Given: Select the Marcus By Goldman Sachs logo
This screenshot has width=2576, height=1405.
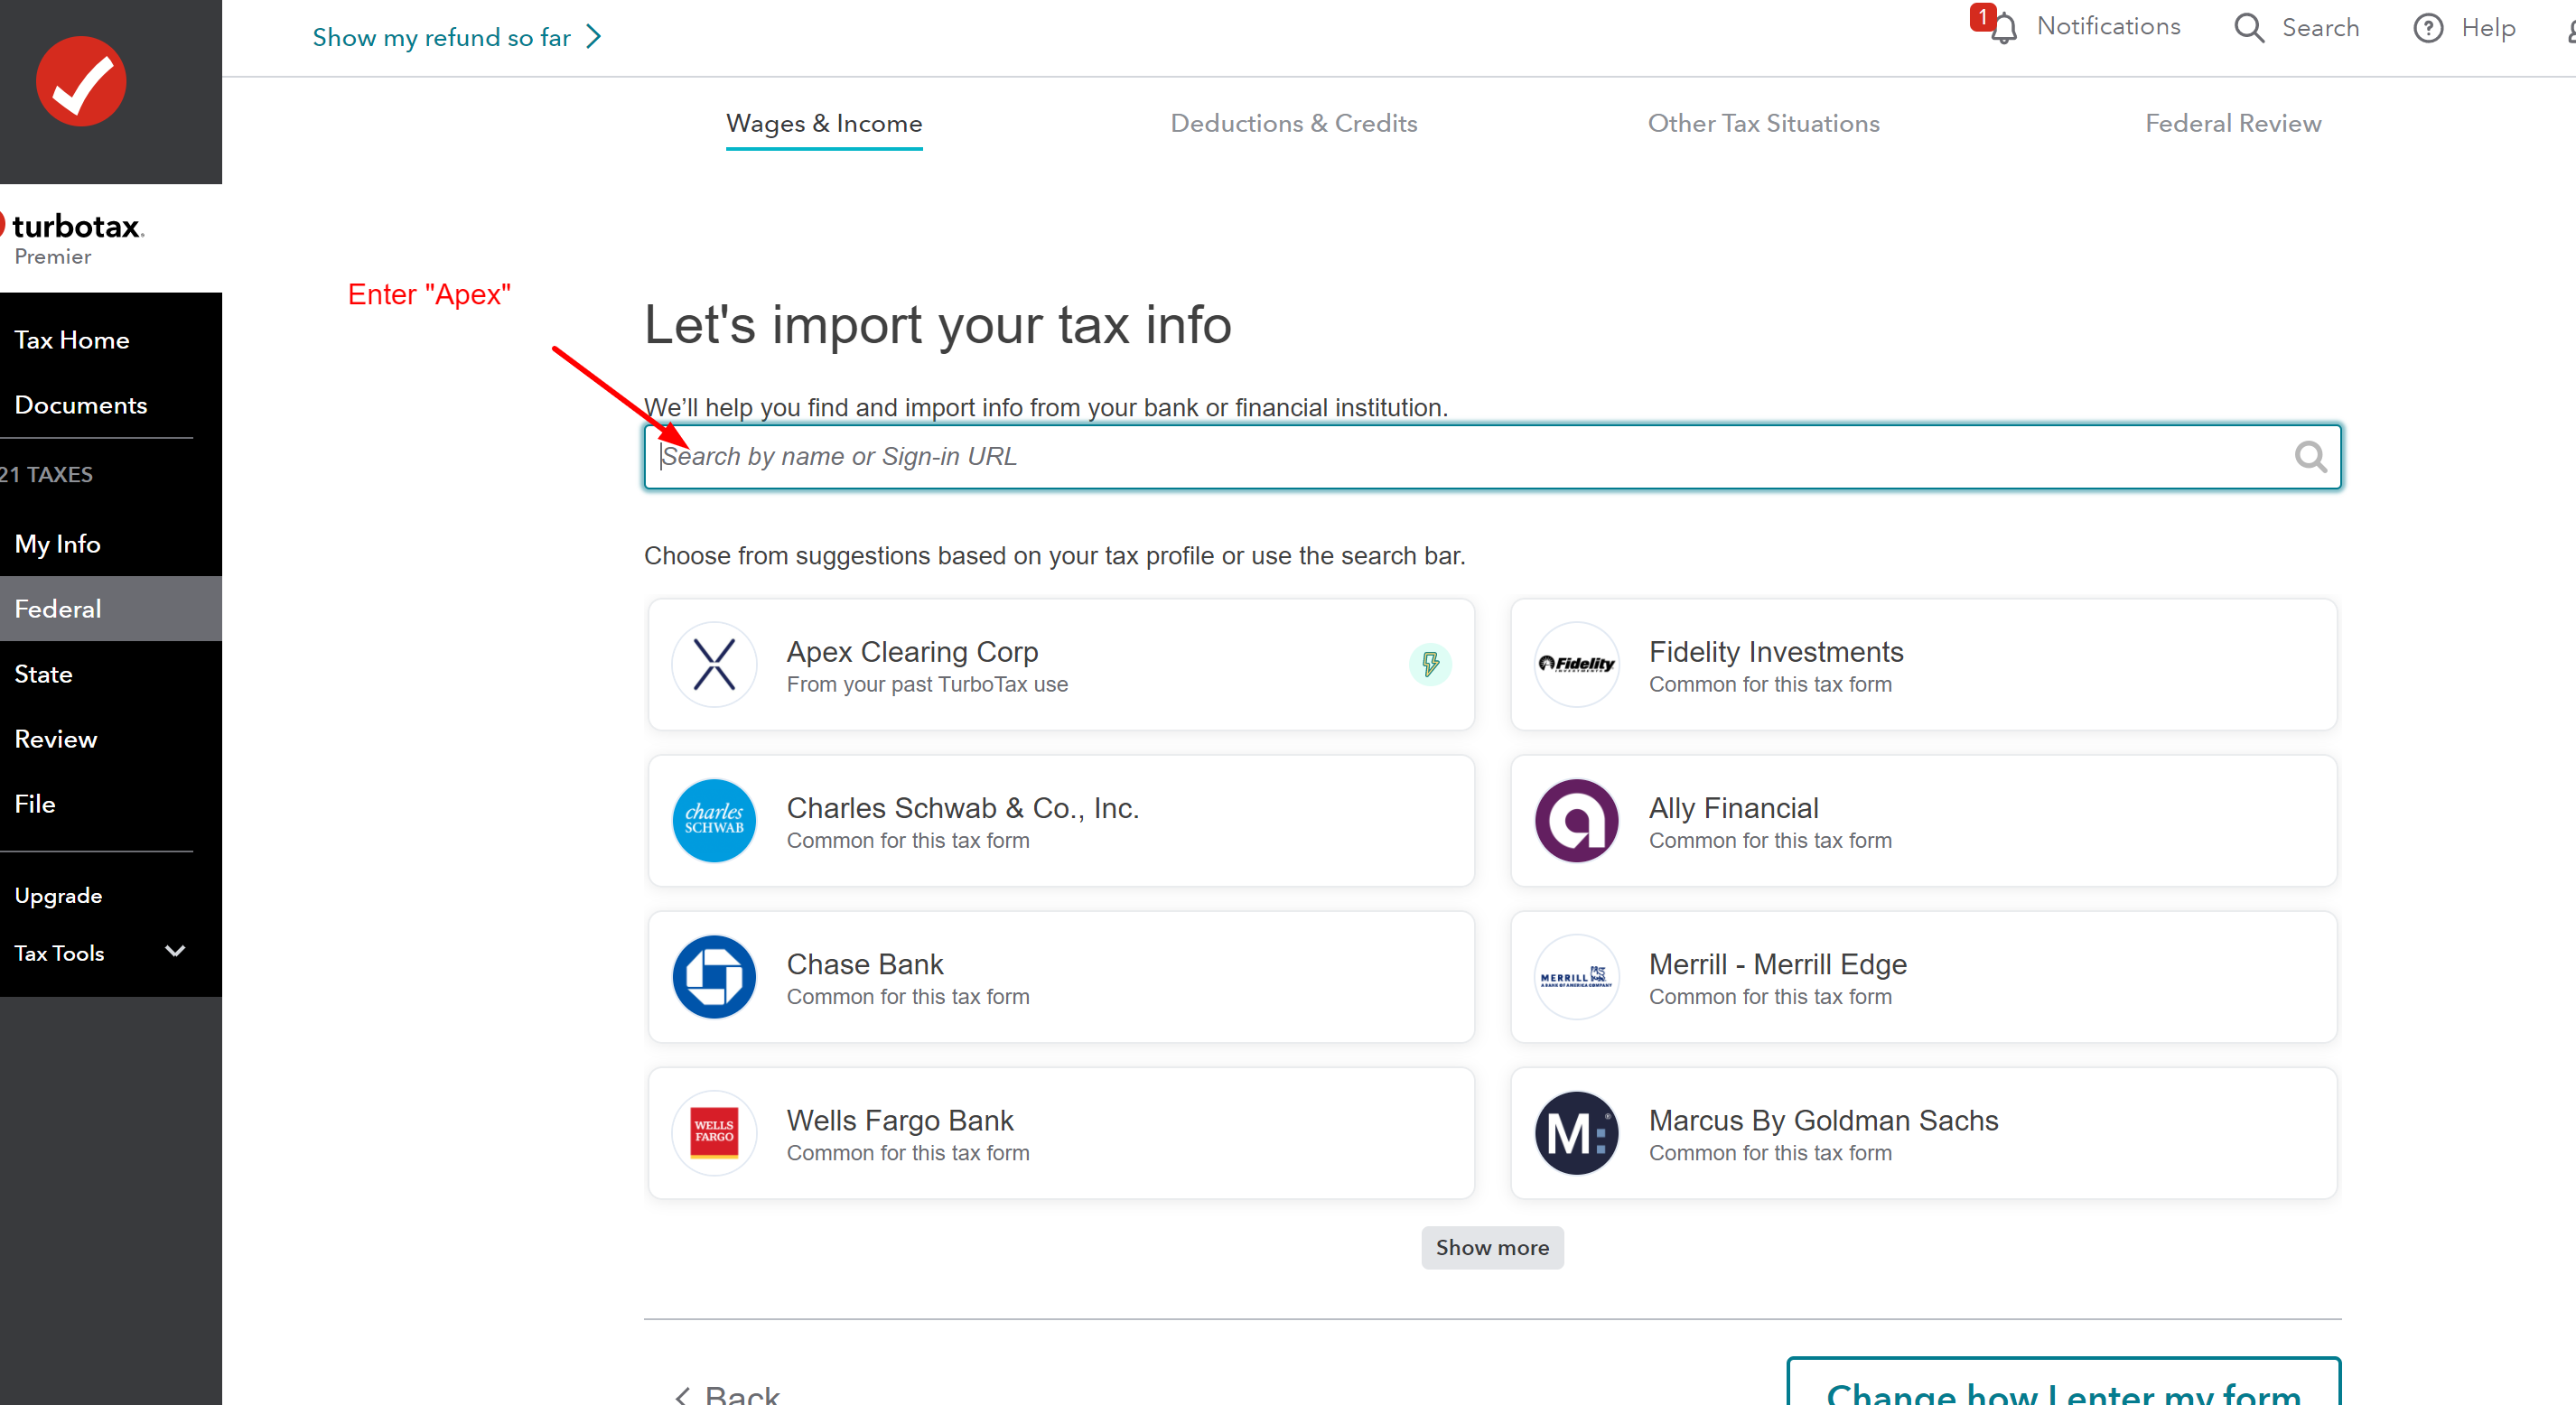Looking at the screenshot, I should click(1576, 1133).
